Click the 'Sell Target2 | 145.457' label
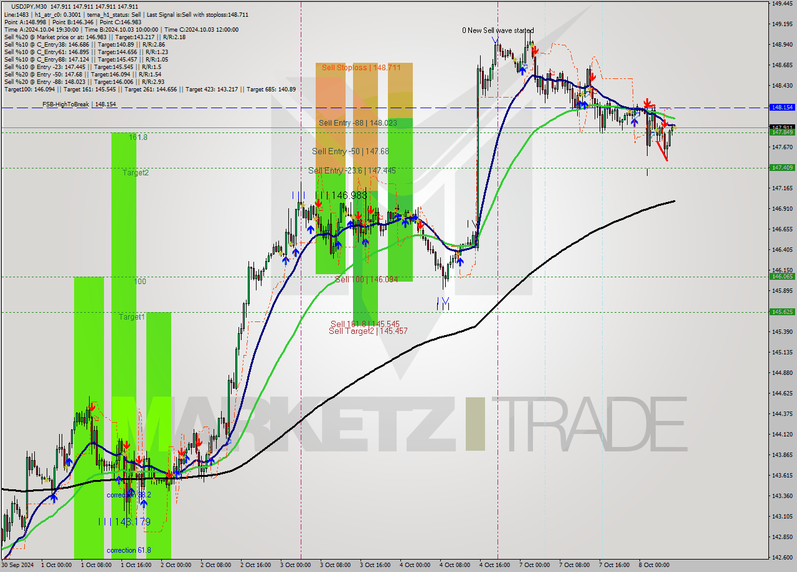This screenshot has height=572, width=797. pos(369,331)
